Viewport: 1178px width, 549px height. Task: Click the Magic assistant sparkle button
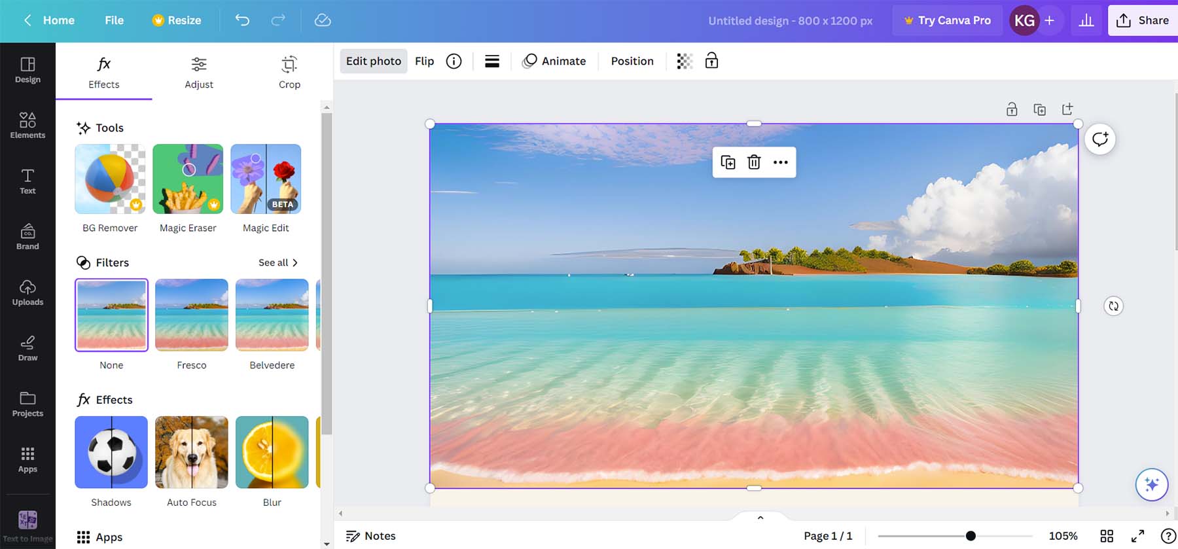pyautogui.click(x=1151, y=485)
